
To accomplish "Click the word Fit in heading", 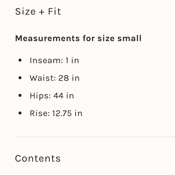I will click(x=55, y=11).
